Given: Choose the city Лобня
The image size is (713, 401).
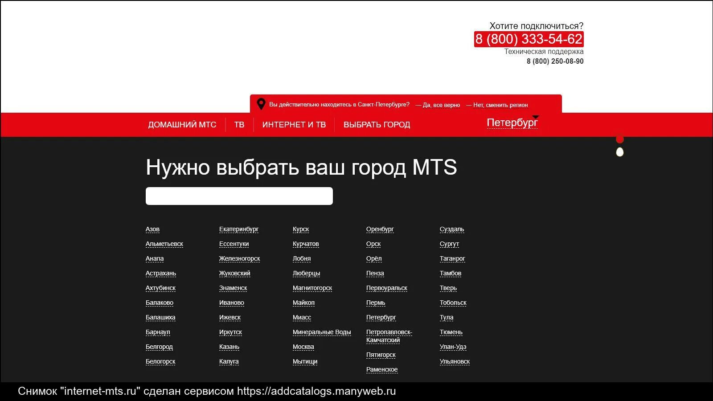Looking at the screenshot, I should (x=302, y=258).
